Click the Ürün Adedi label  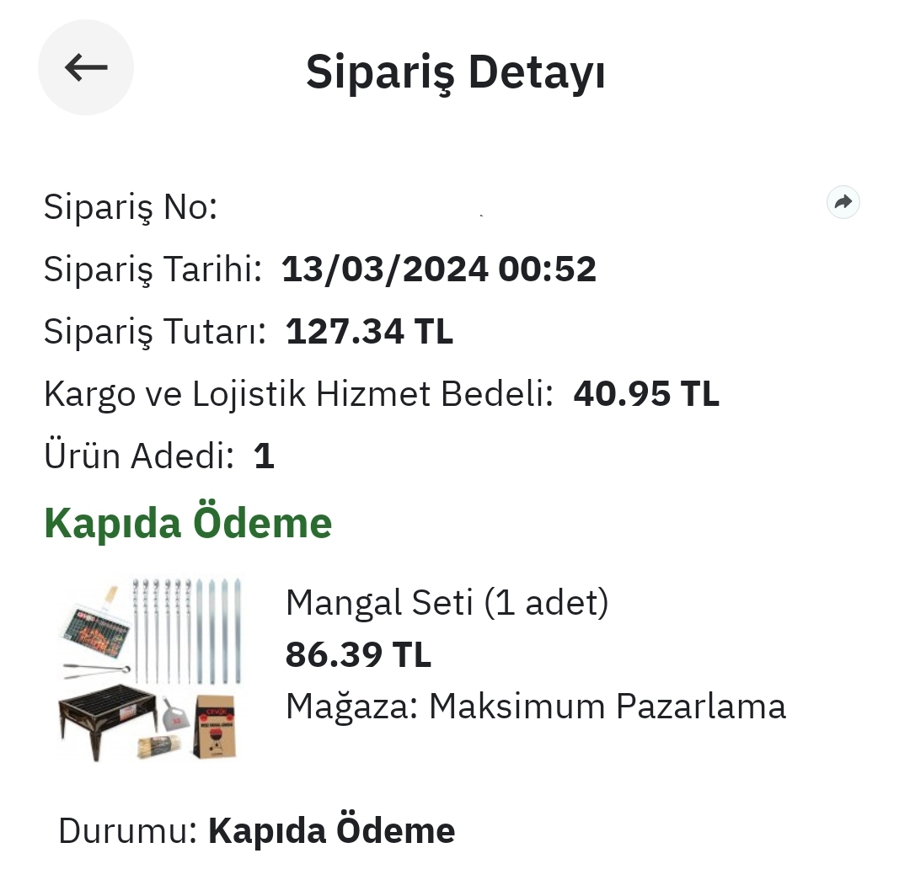point(138,456)
